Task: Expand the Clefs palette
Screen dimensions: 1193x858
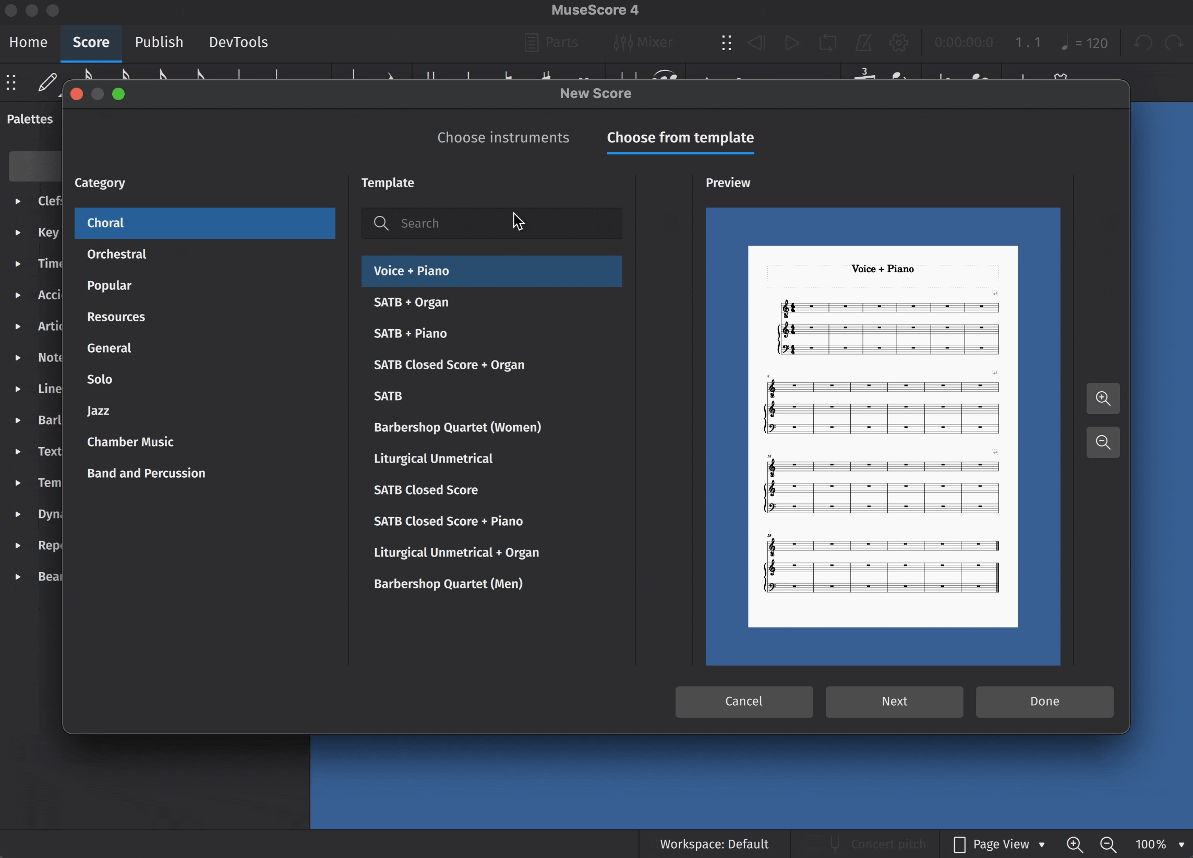Action: tap(18, 201)
